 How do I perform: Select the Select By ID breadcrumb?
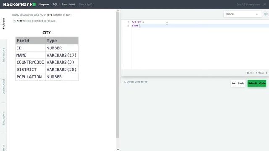[86, 5]
